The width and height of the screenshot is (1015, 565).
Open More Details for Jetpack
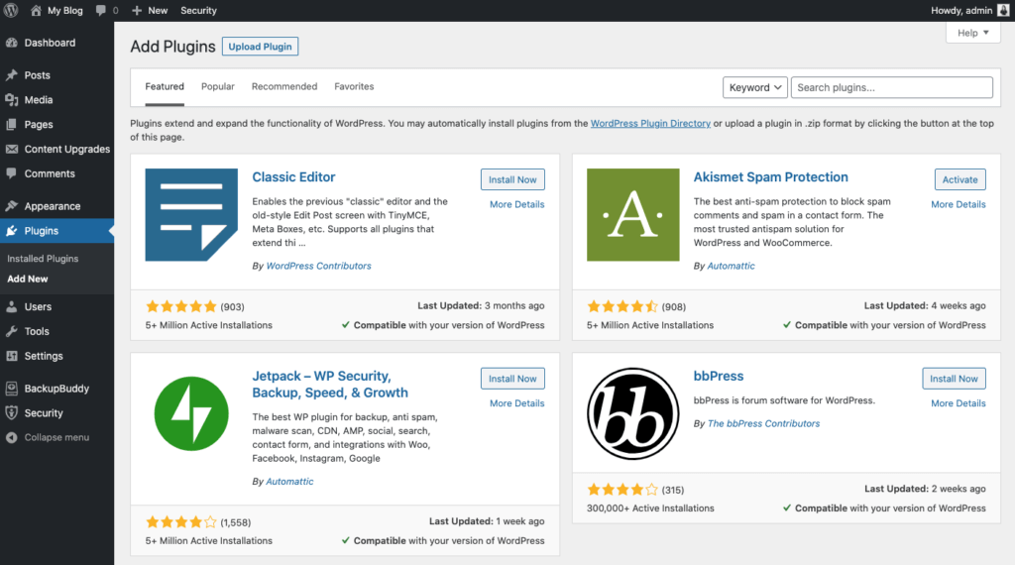[517, 403]
